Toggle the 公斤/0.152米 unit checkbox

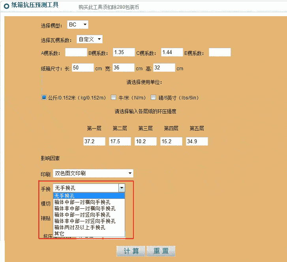pyautogui.click(x=44, y=97)
